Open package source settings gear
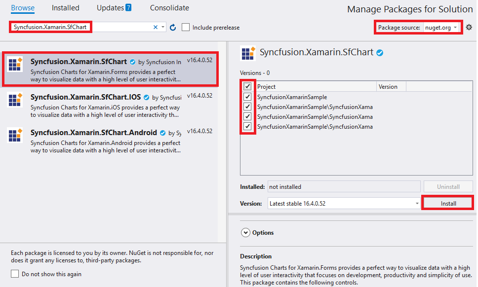 [469, 28]
